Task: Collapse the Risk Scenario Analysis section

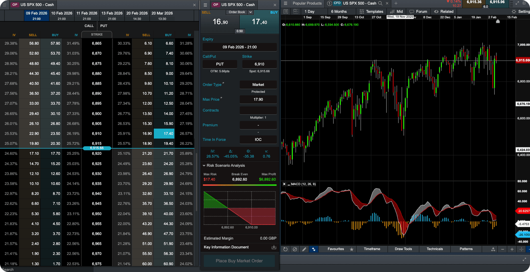Action: [204, 165]
